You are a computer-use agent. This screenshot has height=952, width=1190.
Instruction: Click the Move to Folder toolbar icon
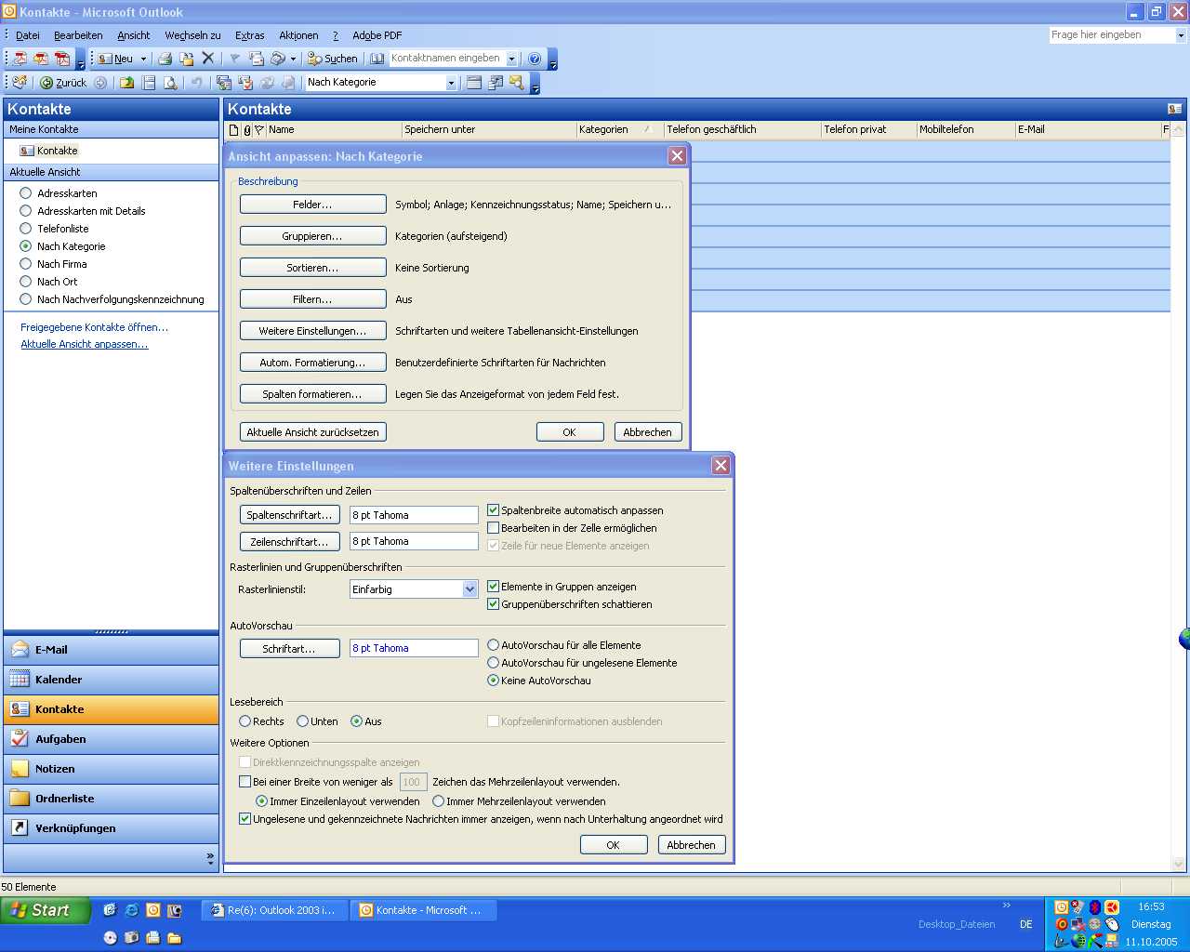[x=187, y=59]
